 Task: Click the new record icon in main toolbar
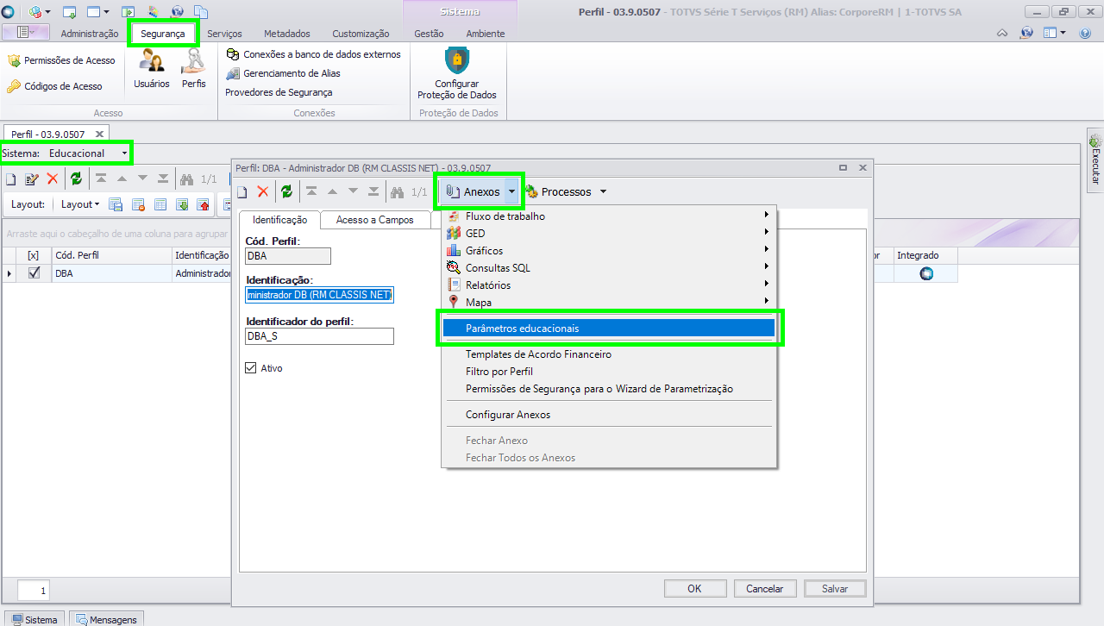(11, 179)
